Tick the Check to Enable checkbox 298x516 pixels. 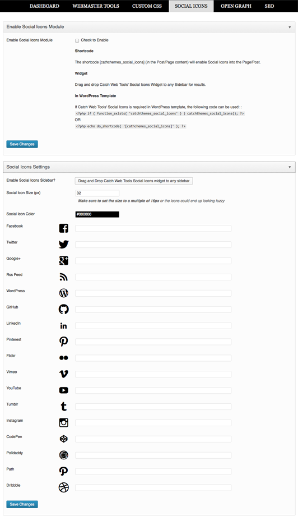(x=77, y=40)
